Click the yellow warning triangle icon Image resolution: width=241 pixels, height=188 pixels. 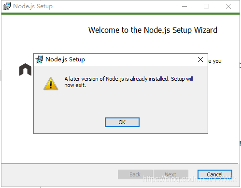[x=51, y=84]
